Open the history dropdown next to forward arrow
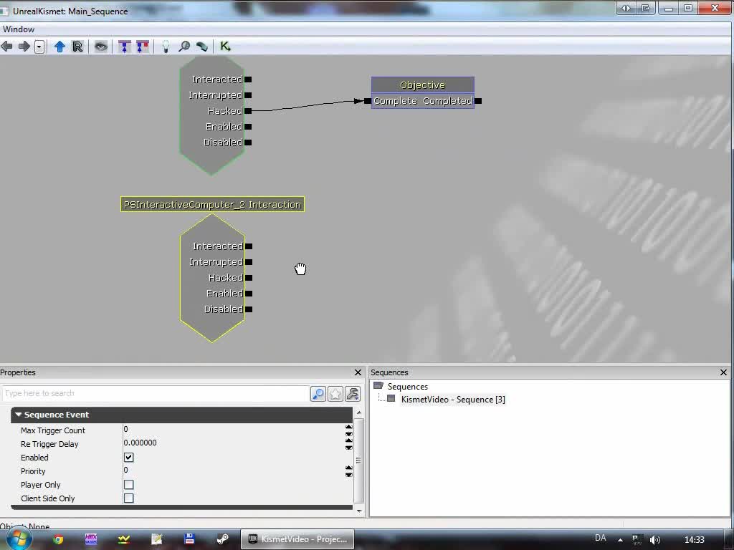Viewport: 734px width, 550px height. pos(39,46)
